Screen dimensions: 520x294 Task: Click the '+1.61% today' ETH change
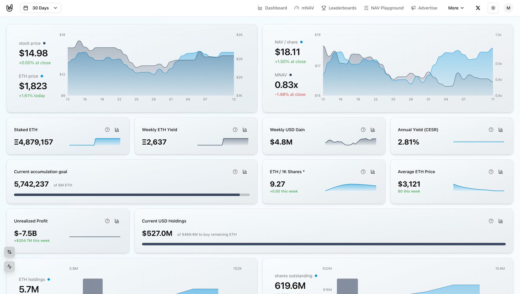(32, 96)
